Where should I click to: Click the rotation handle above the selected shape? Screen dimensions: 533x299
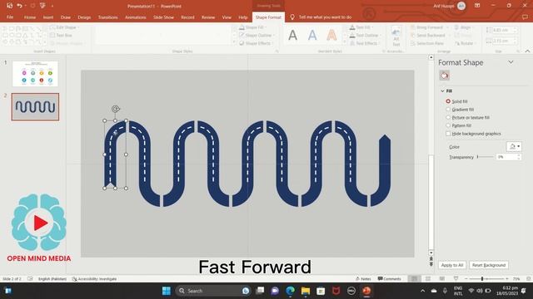pyautogui.click(x=116, y=109)
